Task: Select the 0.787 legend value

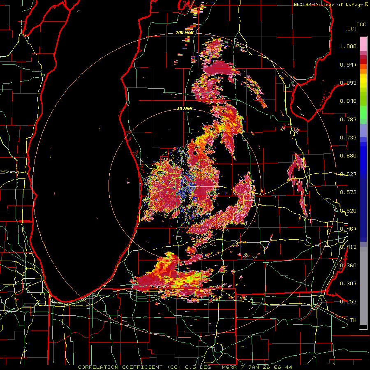Action: coord(348,119)
